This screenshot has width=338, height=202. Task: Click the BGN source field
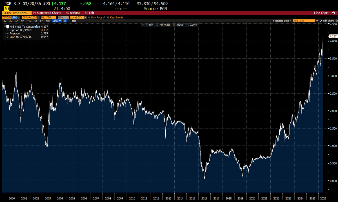coord(63,17)
